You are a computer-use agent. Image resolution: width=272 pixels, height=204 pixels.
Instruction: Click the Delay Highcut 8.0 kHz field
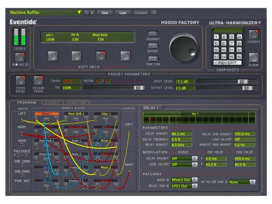[181, 145]
